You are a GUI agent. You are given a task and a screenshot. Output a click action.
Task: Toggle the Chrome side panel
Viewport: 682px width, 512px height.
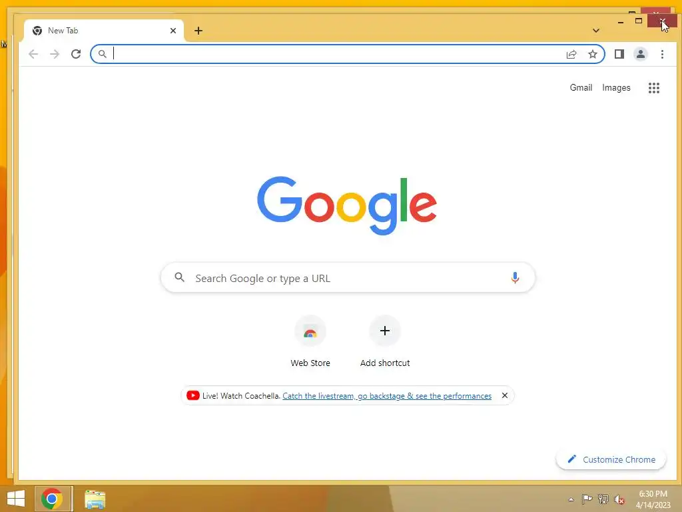tap(619, 54)
